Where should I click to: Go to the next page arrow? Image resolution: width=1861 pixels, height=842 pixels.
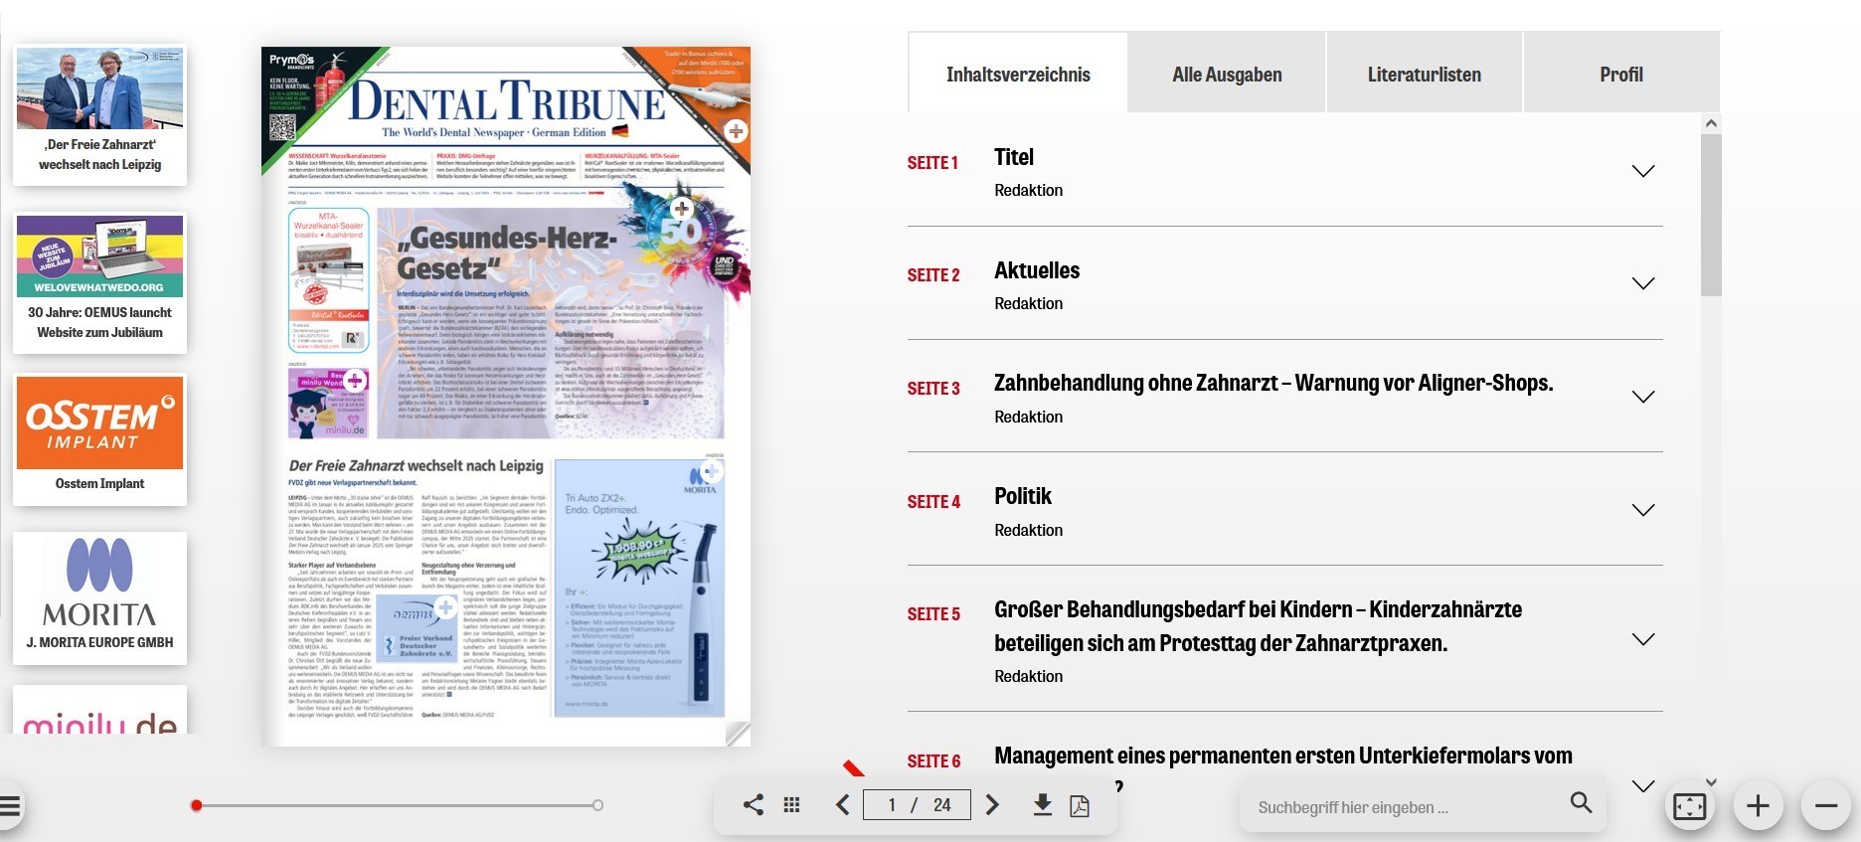coord(991,804)
